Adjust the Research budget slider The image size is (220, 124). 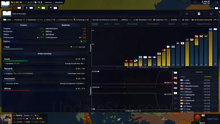click(x=44, y=71)
